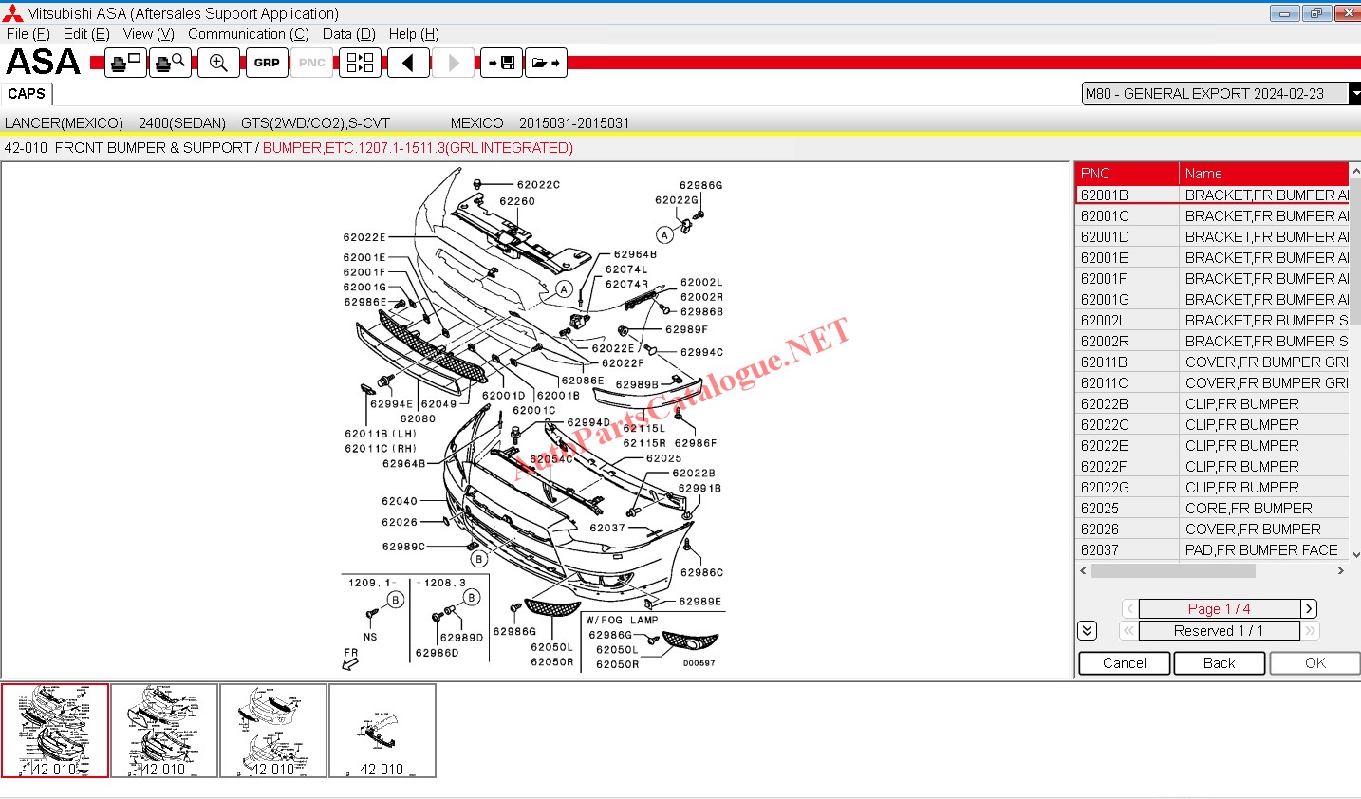Click the horizontal scrollbar of the parts list
Screen dimensions: 1361x799
(x=1173, y=571)
